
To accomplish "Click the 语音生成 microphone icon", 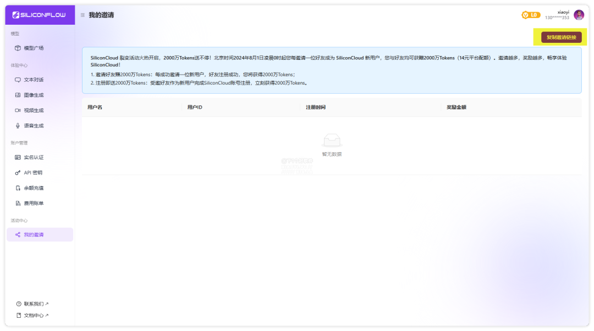I will [x=18, y=126].
